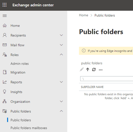Click the Roles person-lock icon
The image size is (133, 132).
[5, 55]
